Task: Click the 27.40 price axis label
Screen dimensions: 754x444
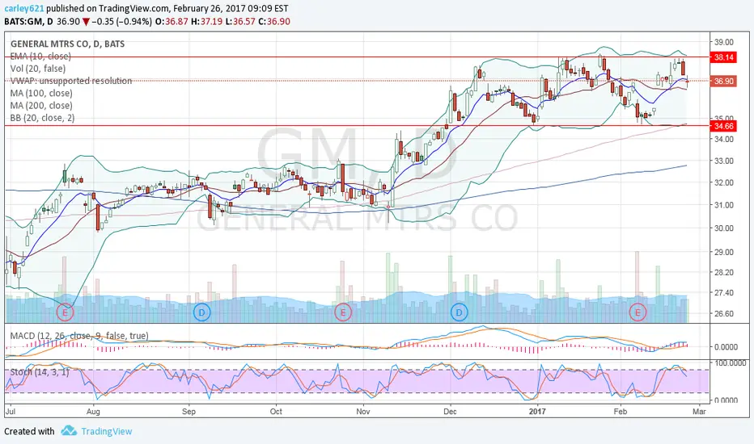Action: 724,293
